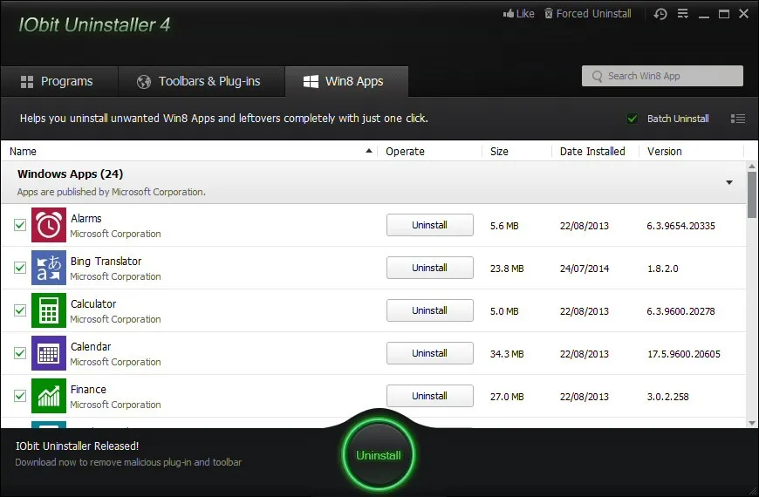This screenshot has width=759, height=497.
Task: Open the main menu list icon
Action: coord(683,14)
